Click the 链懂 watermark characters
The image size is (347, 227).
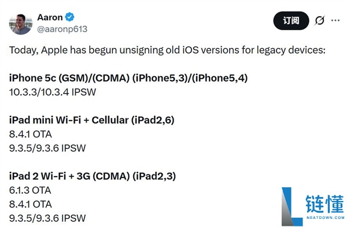[x=325, y=204]
